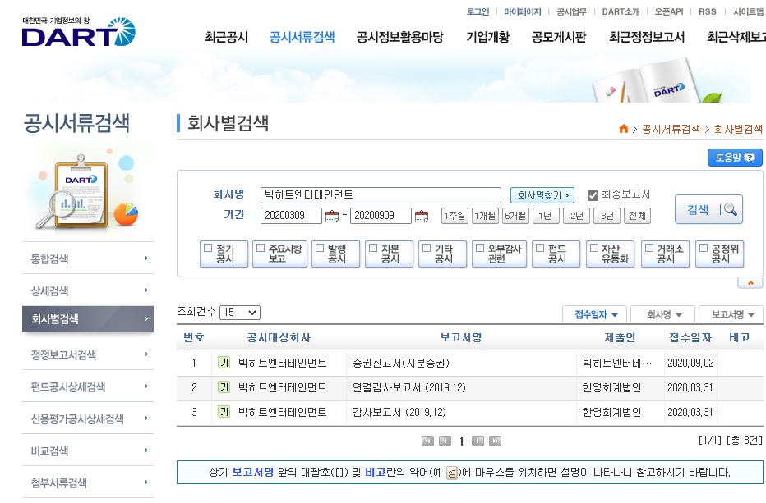Click 오픈API link at top
This screenshot has width=766, height=503.
tap(669, 11)
